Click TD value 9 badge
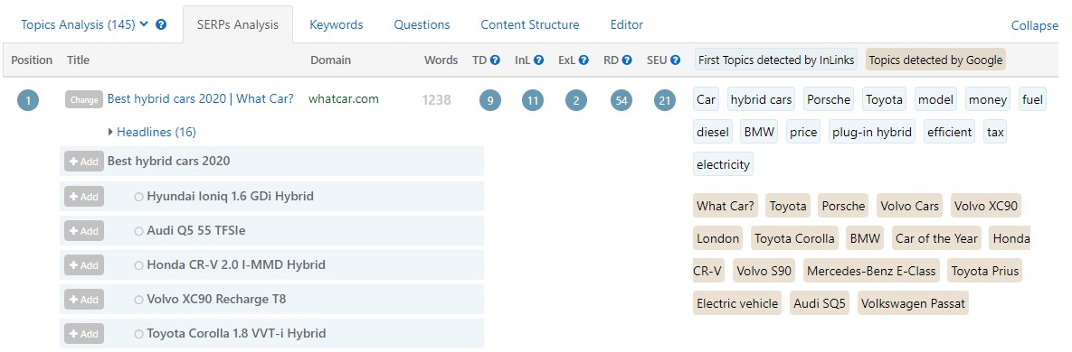 [489, 100]
